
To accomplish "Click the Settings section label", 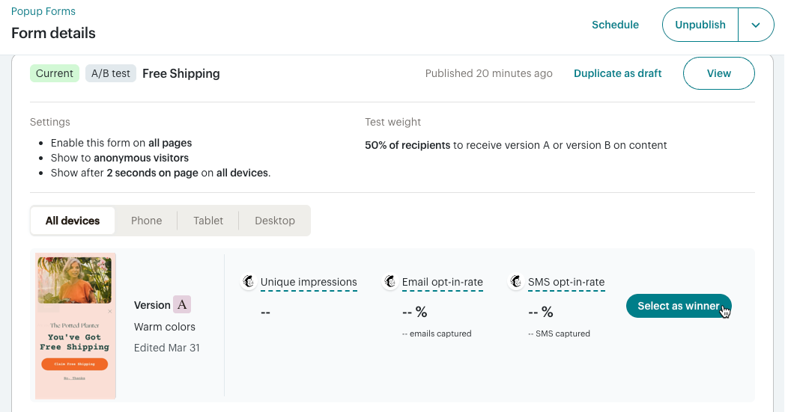I will (50, 122).
